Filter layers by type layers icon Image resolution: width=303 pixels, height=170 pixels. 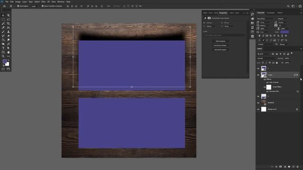pyautogui.click(x=280, y=54)
